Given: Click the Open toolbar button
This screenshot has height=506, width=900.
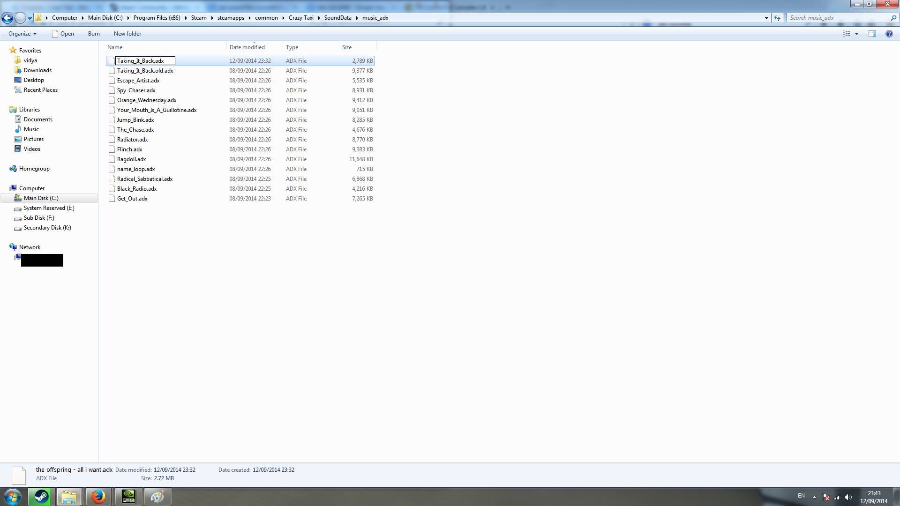Looking at the screenshot, I should [63, 34].
